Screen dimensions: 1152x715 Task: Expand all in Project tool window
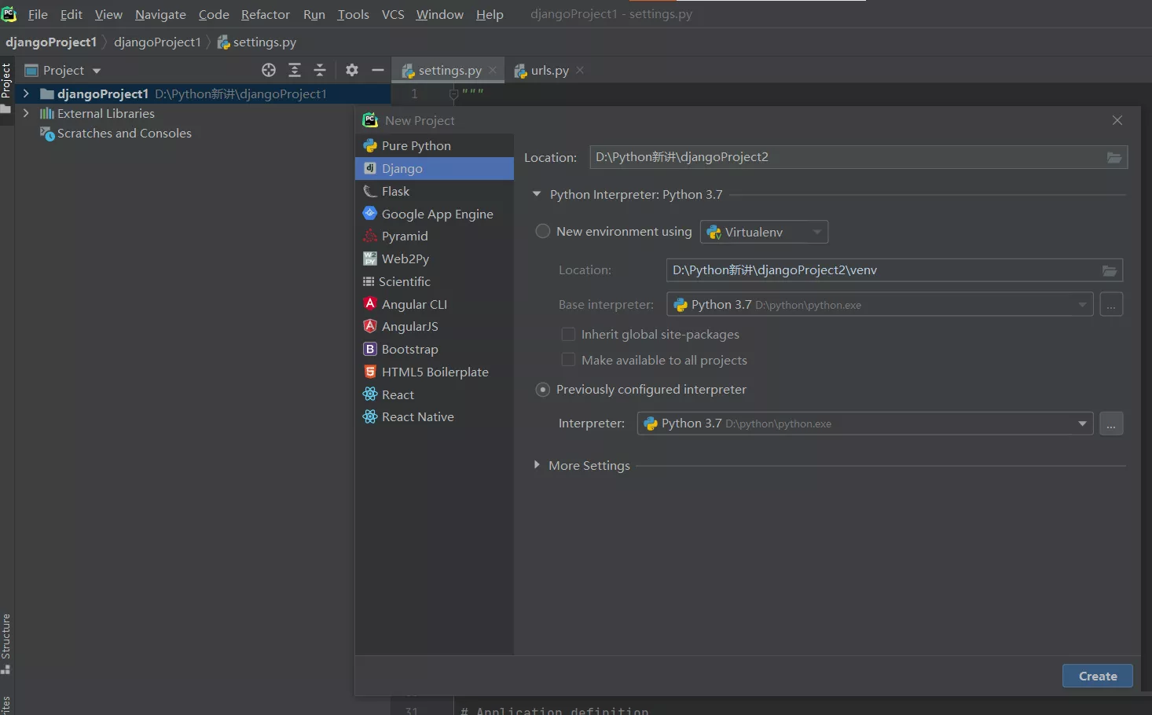(295, 70)
